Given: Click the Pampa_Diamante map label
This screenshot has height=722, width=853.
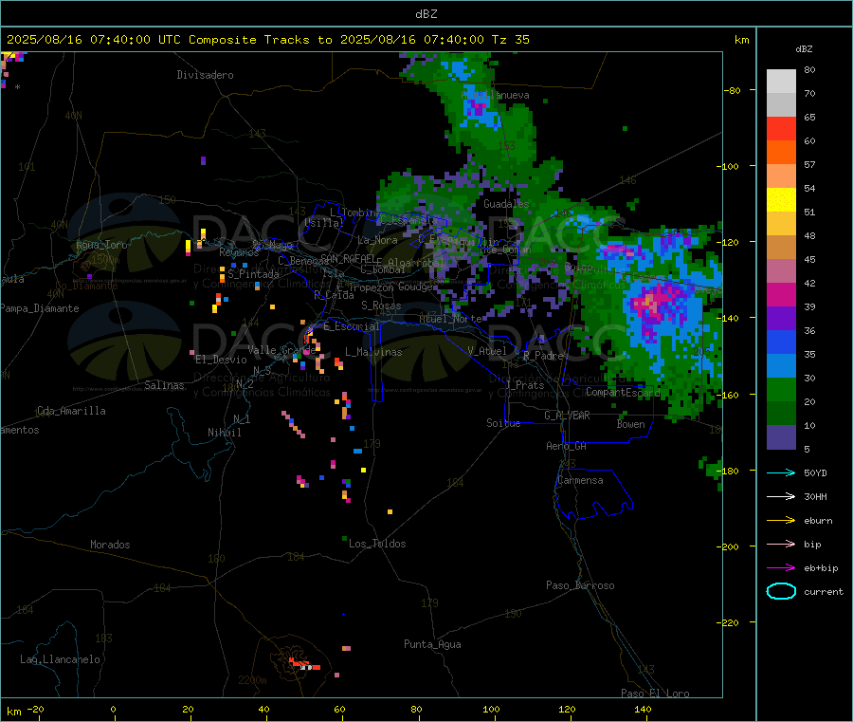Looking at the screenshot, I should coord(40,308).
